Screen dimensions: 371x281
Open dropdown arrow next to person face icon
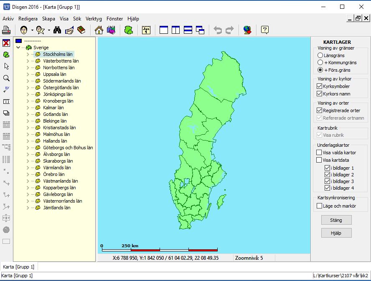[32, 30]
